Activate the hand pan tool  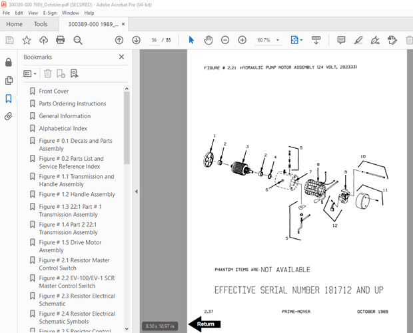tap(208, 40)
